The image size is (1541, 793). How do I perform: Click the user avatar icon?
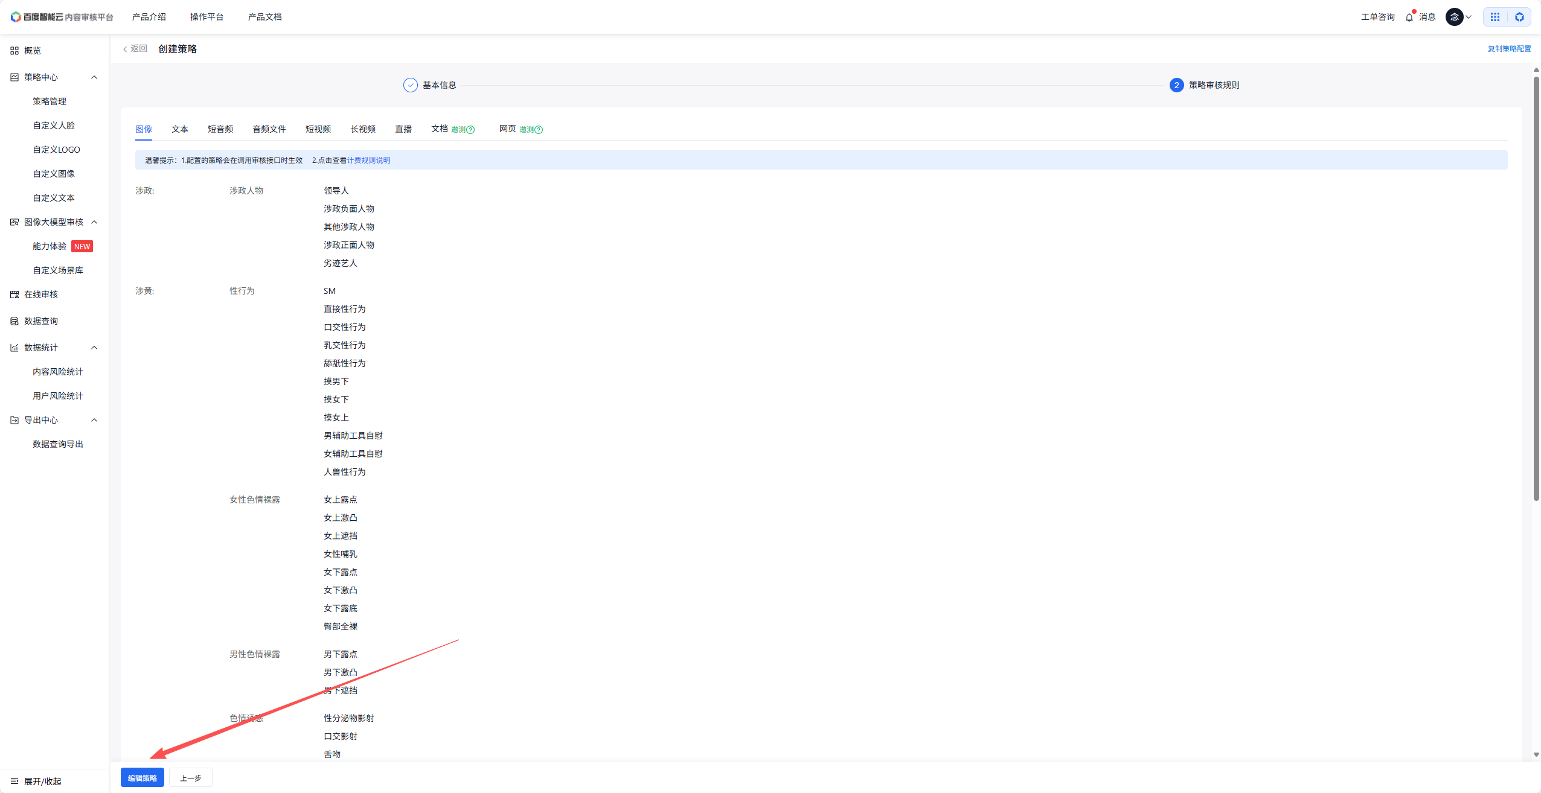click(x=1454, y=17)
